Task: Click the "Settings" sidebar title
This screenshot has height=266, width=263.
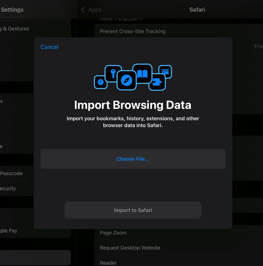Action: click(x=12, y=10)
